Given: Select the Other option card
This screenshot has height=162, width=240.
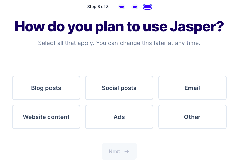Looking at the screenshot, I should coord(192,117).
